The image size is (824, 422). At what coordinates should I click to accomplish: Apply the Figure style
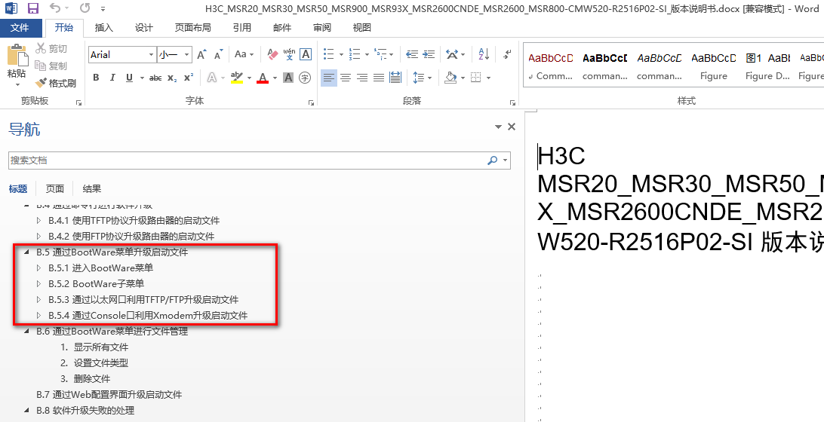click(713, 66)
